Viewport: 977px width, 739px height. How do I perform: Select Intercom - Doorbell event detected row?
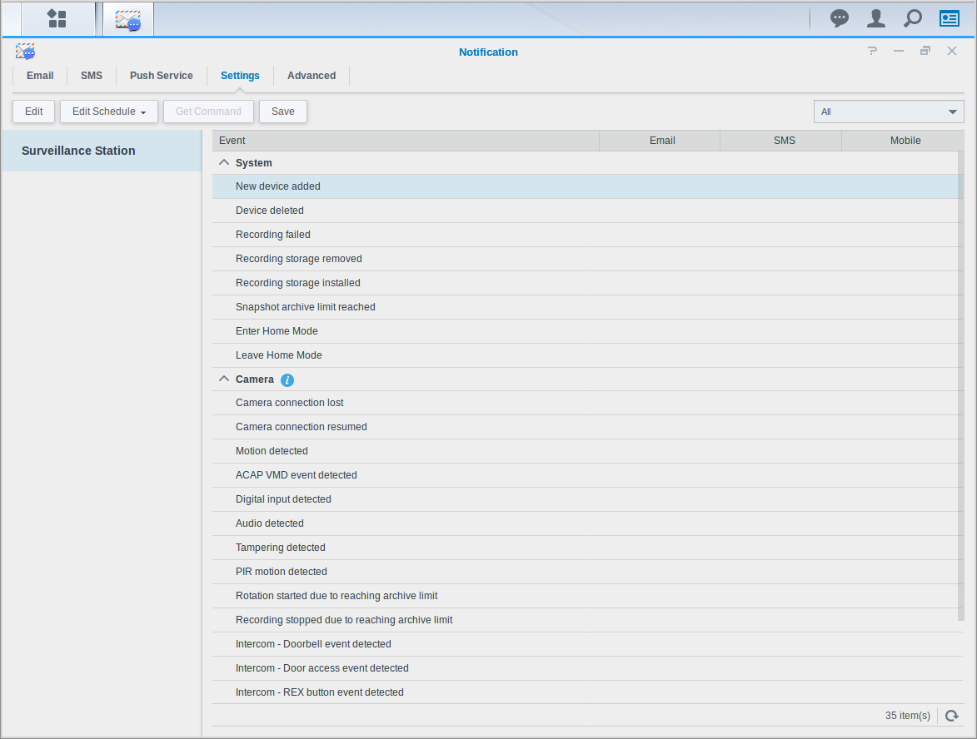click(587, 644)
